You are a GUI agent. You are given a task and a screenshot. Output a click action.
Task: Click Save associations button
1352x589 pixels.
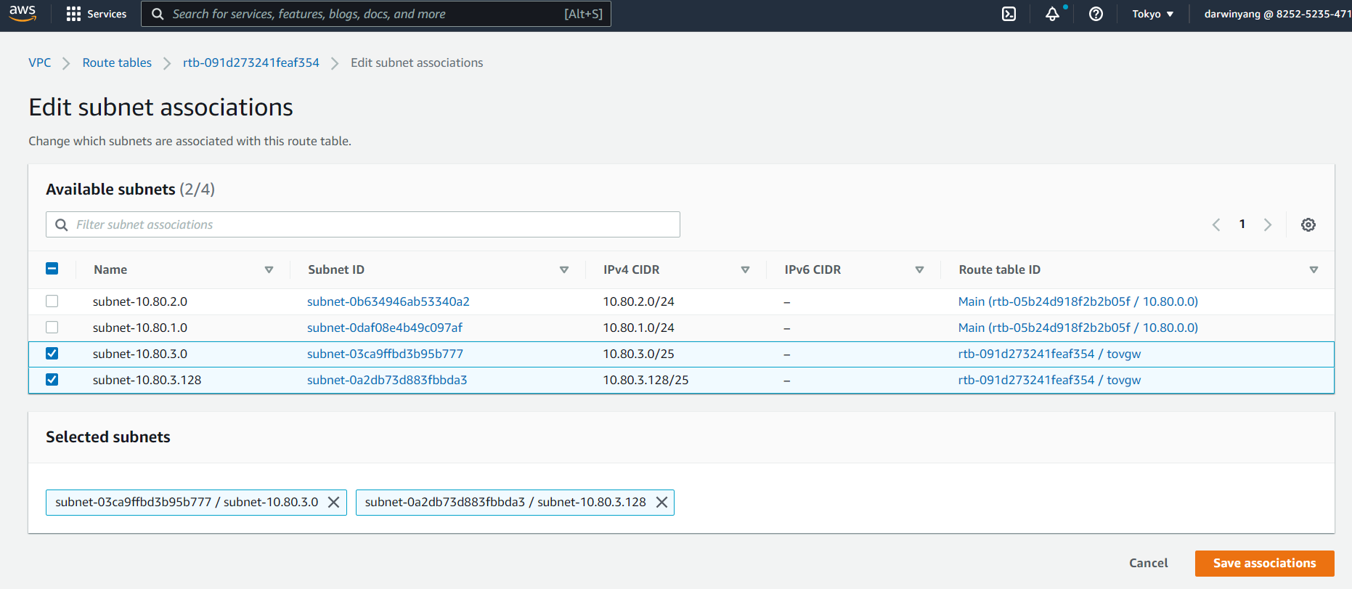1264,564
